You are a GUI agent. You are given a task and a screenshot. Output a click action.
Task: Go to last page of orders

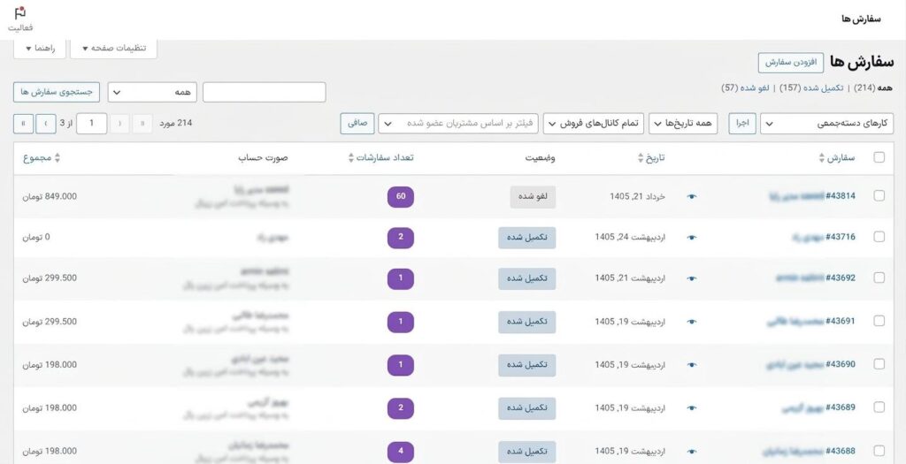pyautogui.click(x=23, y=124)
